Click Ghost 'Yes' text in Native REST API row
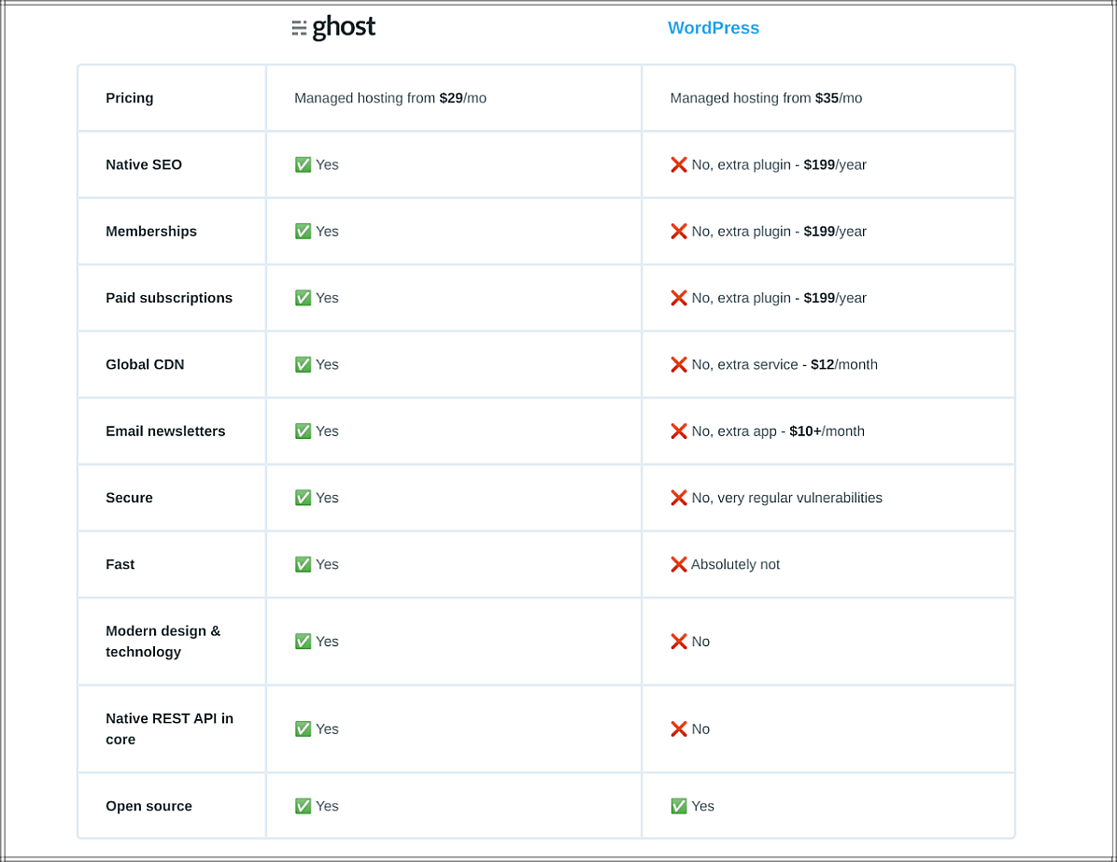This screenshot has height=862, width=1117. coord(327,728)
